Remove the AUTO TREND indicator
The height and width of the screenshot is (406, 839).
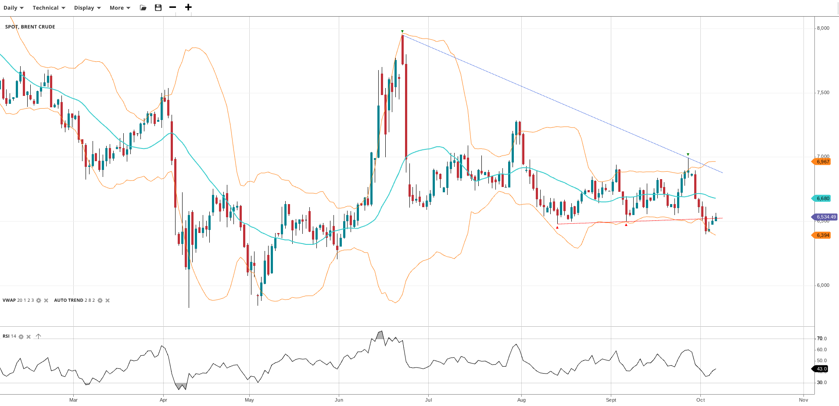(x=108, y=300)
